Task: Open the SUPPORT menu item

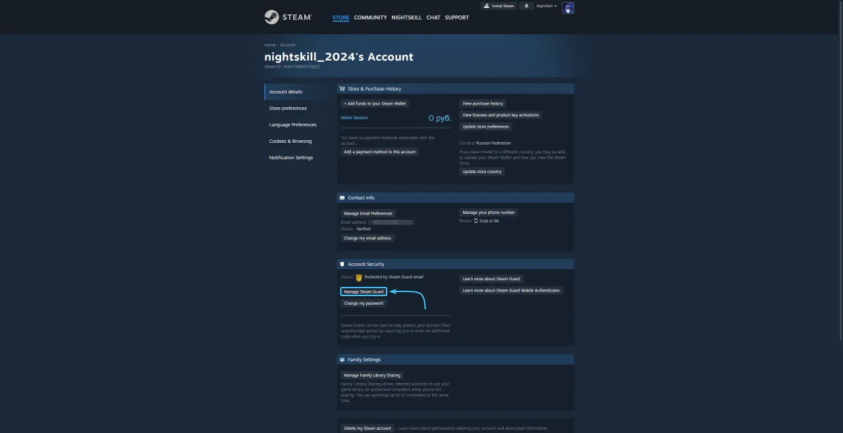Action: 456,17
